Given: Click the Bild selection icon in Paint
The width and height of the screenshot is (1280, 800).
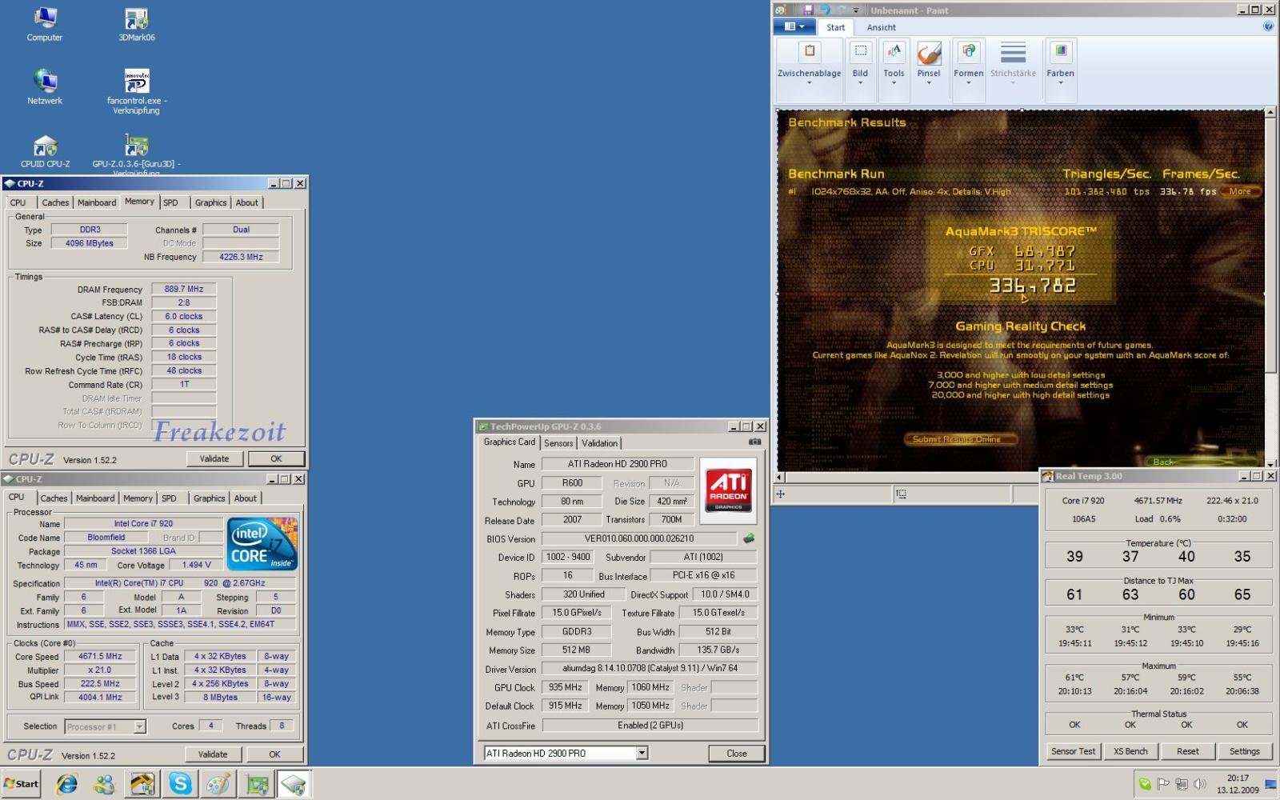Looking at the screenshot, I should (x=860, y=52).
